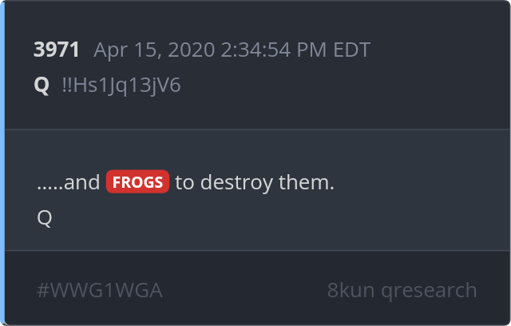Image resolution: width=511 pixels, height=326 pixels.
Task: Open the 8kun board link
Action: point(351,290)
